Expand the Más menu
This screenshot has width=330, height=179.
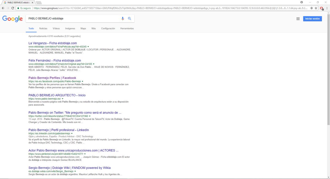coord(94,29)
